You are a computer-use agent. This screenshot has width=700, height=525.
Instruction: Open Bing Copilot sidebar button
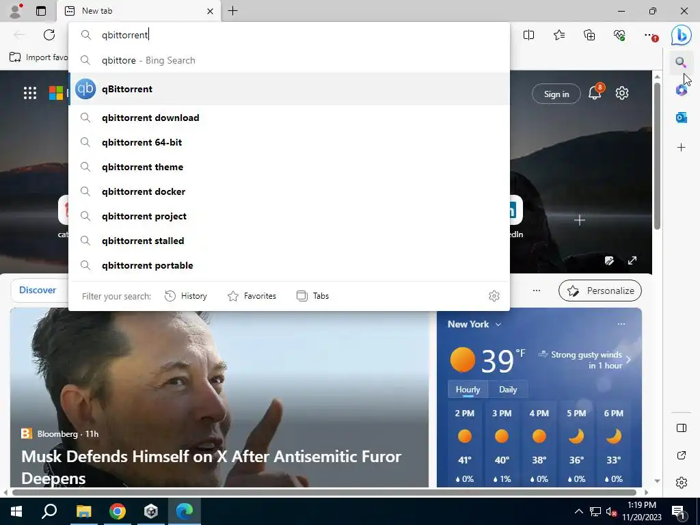pyautogui.click(x=682, y=35)
